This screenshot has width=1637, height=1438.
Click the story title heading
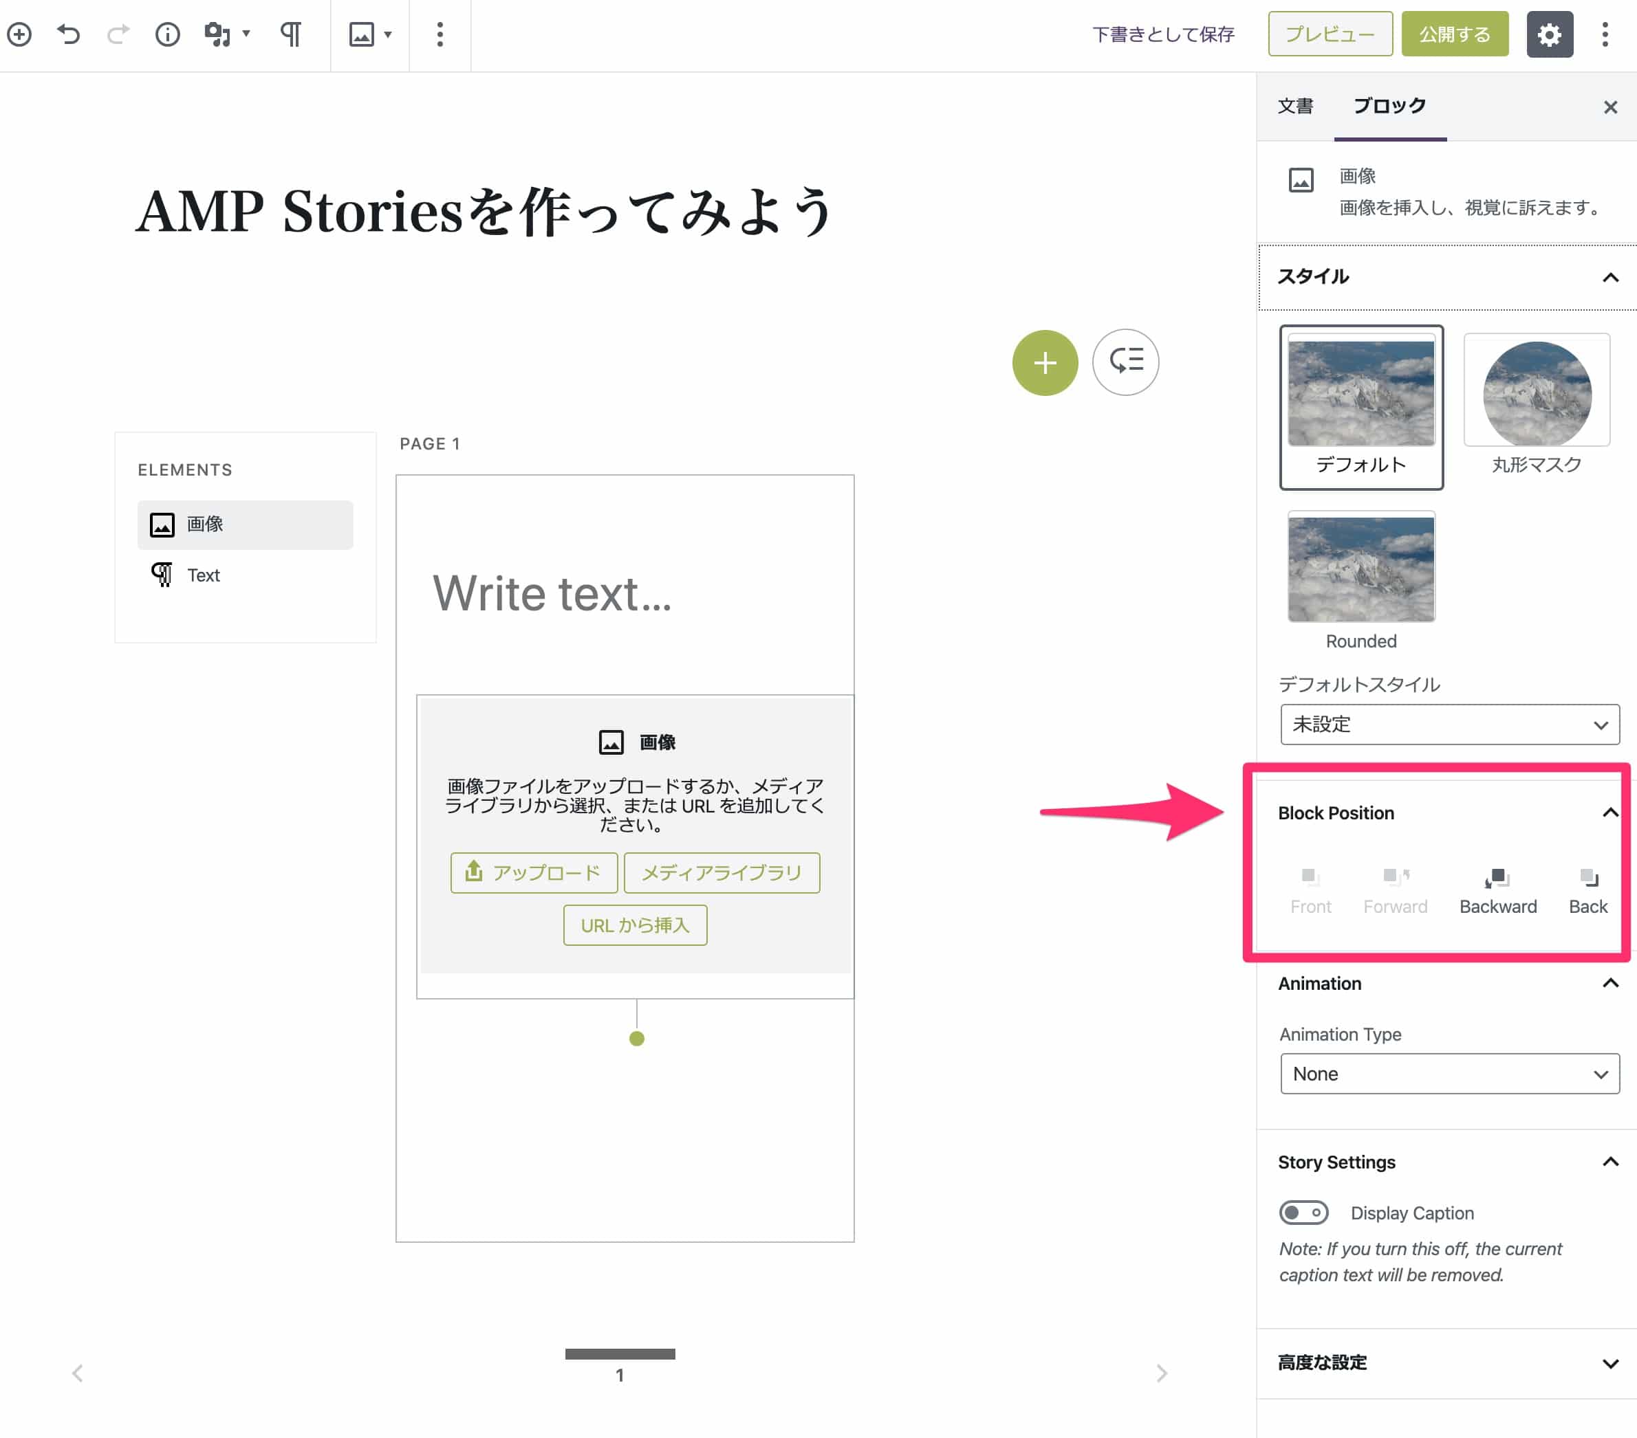pos(486,212)
